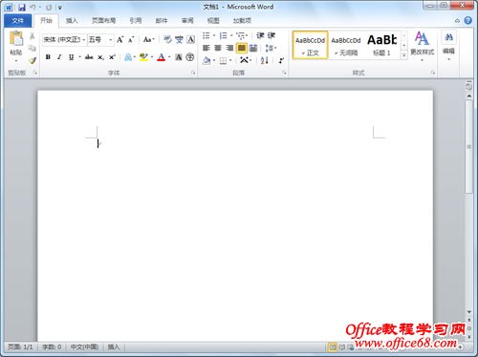Open the Change Case (Aa) dropdown
This screenshot has width=478, height=357.
pos(148,40)
